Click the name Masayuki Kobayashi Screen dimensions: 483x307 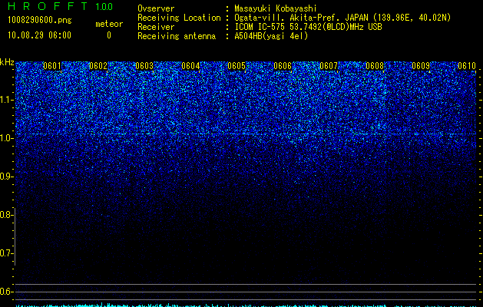[276, 8]
